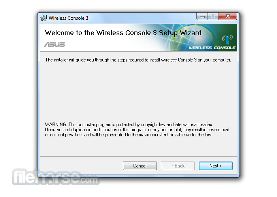Image resolution: width=277 pixels, height=197 pixels.
Task: Click the disabled maximize window button
Action: (213, 17)
